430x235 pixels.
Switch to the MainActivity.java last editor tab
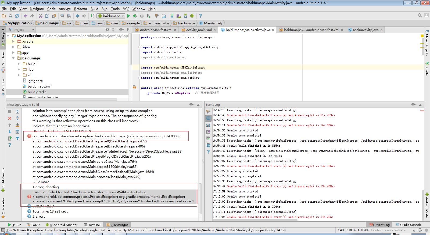coord(365,30)
